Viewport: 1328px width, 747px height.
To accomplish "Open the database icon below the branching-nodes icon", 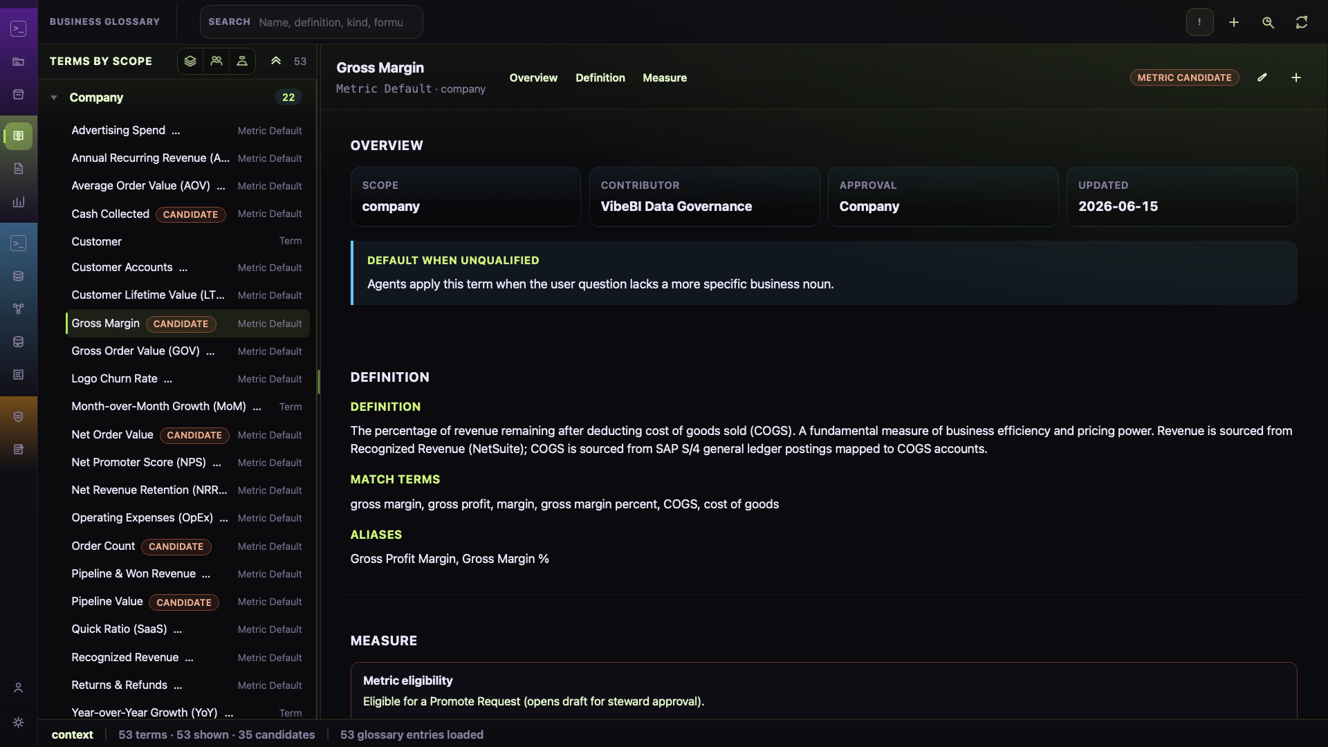I will coord(19,342).
